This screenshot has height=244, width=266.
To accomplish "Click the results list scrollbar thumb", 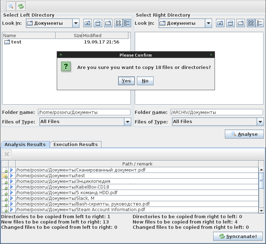I will pyautogui.click(x=261, y=180).
